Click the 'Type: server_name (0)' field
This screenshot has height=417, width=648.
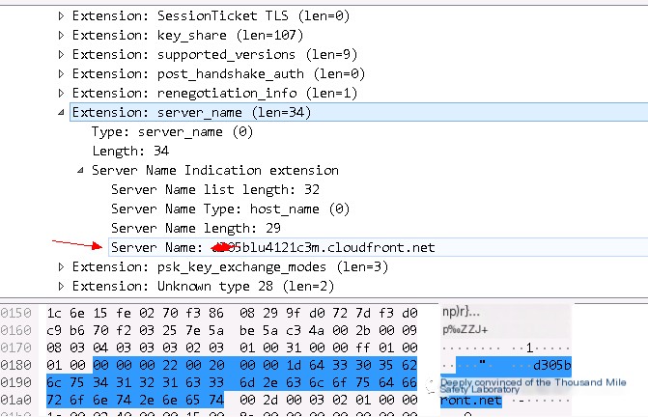click(x=172, y=132)
